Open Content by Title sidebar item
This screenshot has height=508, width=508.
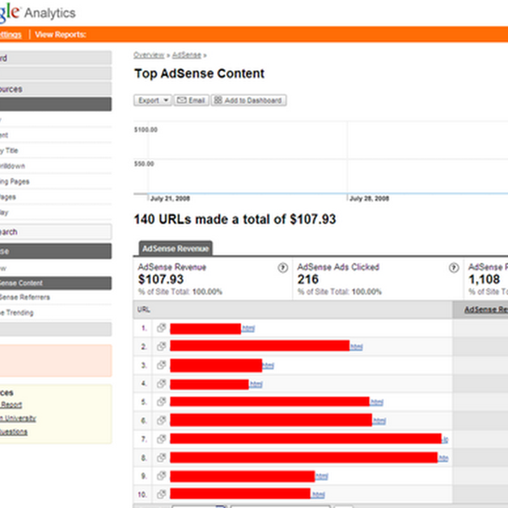pos(9,150)
